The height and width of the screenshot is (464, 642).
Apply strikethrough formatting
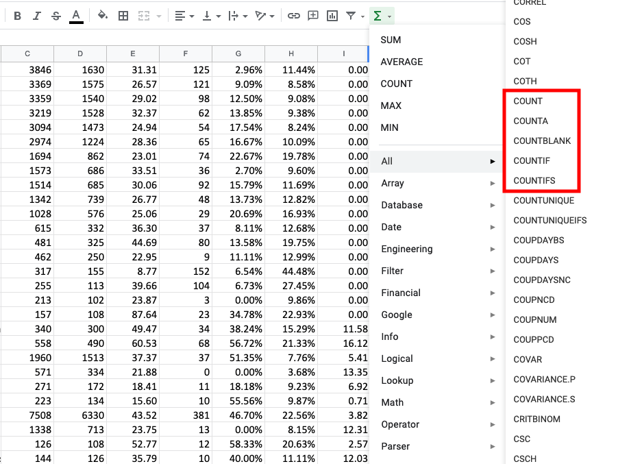[x=56, y=16]
